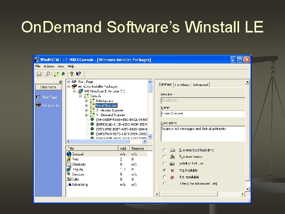285x214 pixels.
Task: Select the Not Available radio button
Action: (x=164, y=170)
